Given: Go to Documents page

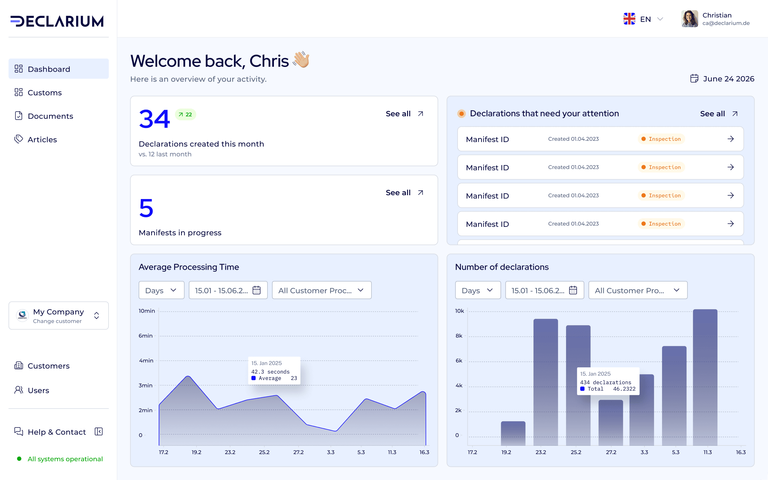Looking at the screenshot, I should point(50,116).
